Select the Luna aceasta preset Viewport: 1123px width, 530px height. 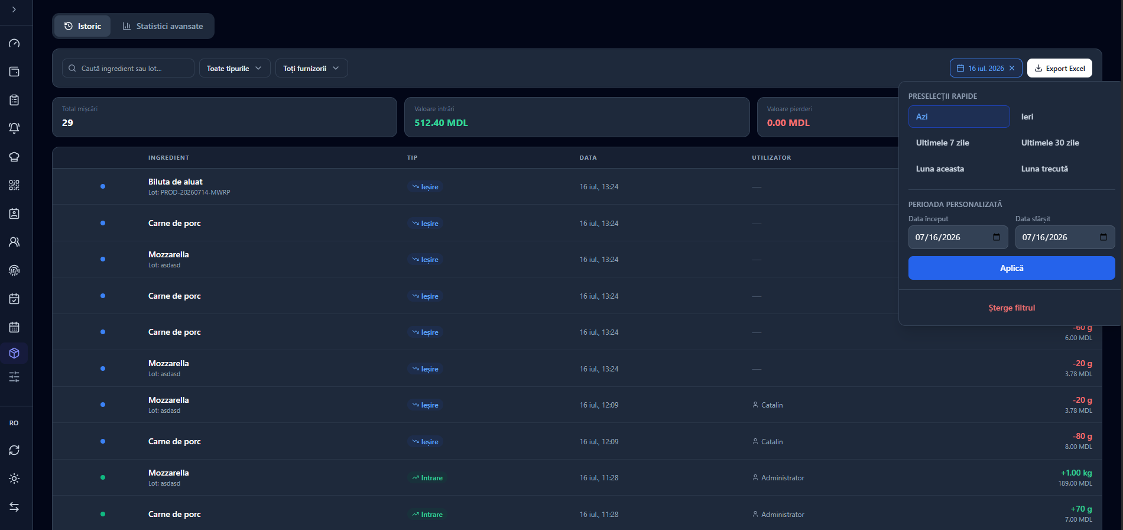[x=959, y=169]
